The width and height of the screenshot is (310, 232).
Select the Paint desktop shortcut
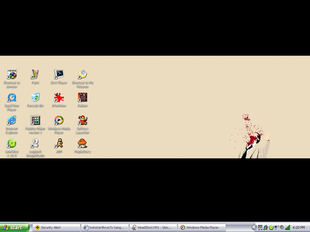[x=35, y=74]
